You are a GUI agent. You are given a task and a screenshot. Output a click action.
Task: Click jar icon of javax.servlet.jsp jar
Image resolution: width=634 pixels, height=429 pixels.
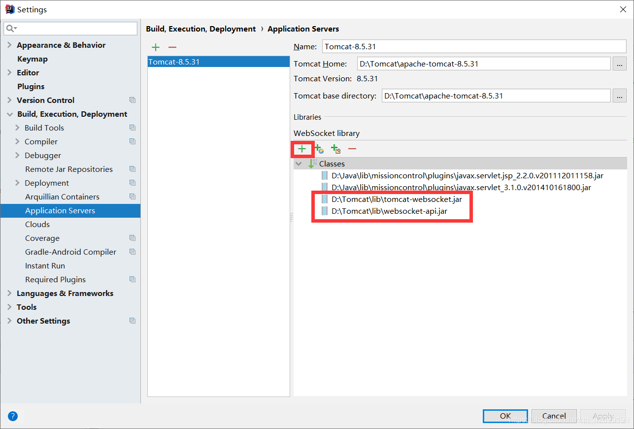tap(325, 175)
